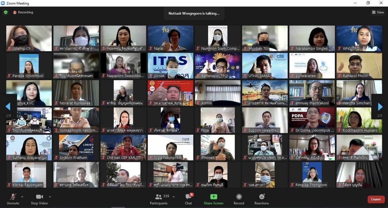Select Sirikorn Prathum video tile
This screenshot has height=208, width=388.
click(76, 147)
